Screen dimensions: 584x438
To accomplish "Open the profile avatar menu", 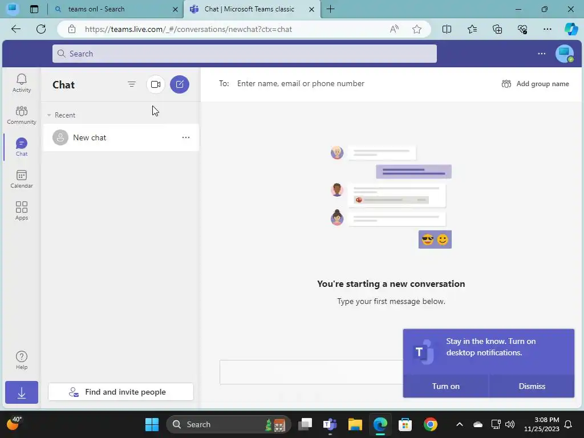I will click(564, 54).
